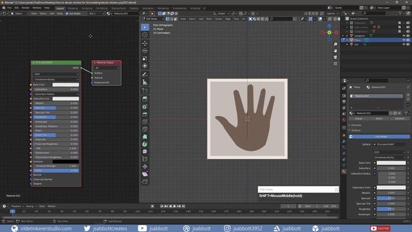Collapse the Surface panel in properties
The width and height of the screenshot is (412, 232).
coord(356,130)
